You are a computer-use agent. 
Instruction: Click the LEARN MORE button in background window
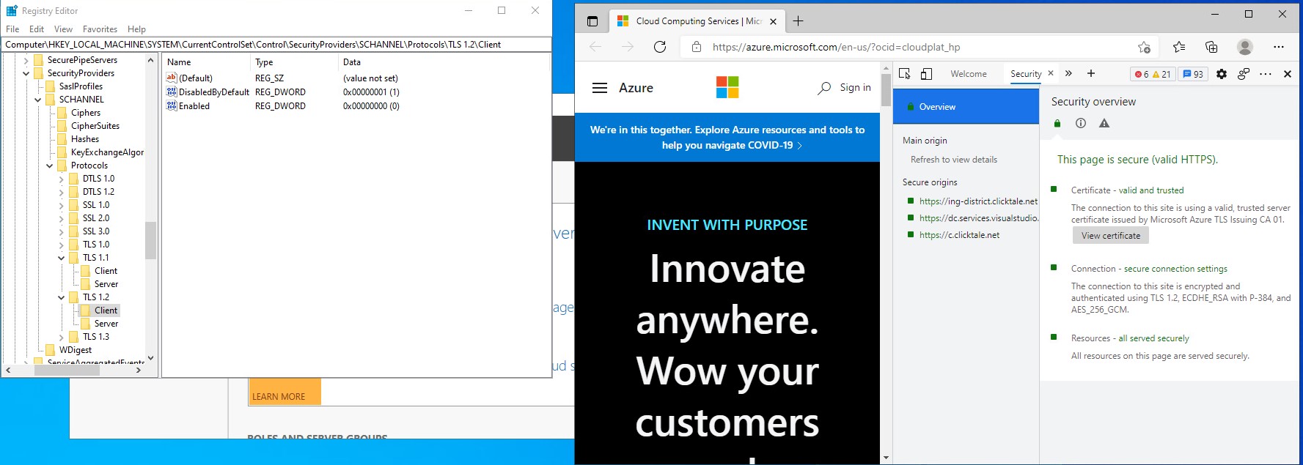point(285,392)
